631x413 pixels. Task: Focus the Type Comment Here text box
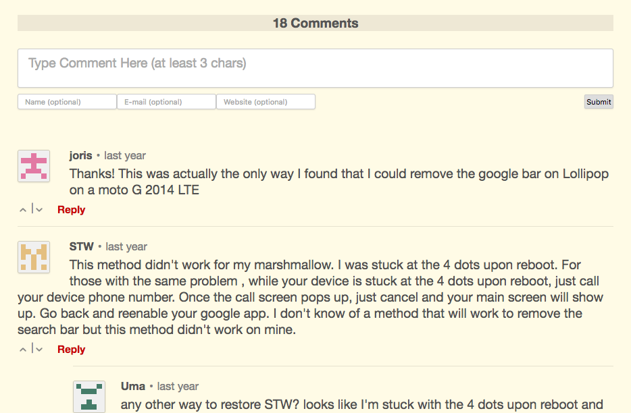315,68
